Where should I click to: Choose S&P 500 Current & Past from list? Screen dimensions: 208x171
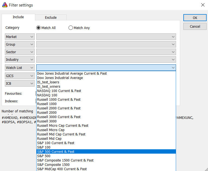pyautogui.click(x=56, y=151)
